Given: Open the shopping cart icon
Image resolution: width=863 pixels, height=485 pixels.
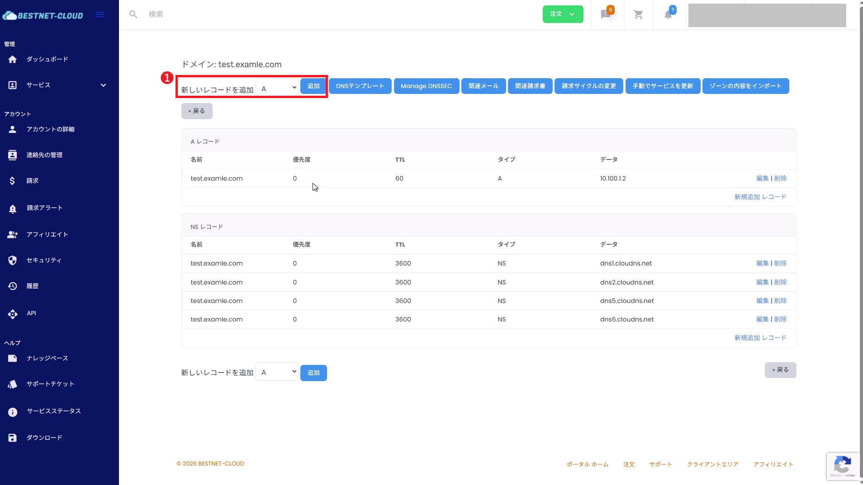Looking at the screenshot, I should 638,15.
